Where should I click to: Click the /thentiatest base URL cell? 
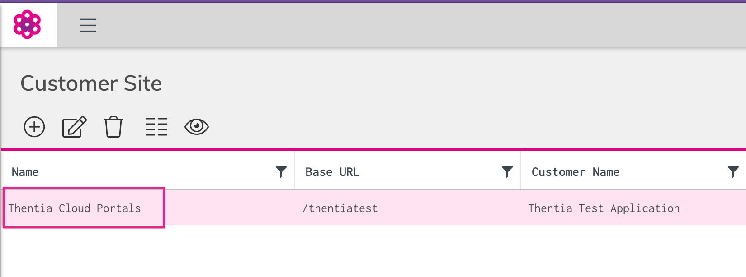(x=340, y=208)
